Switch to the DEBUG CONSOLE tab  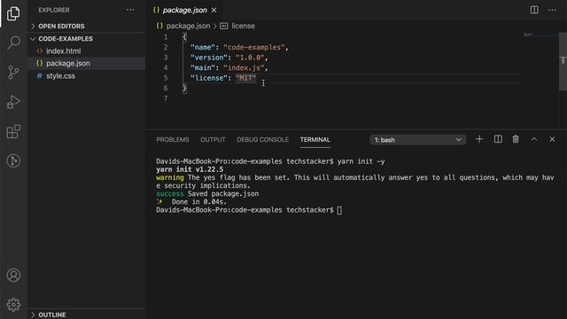[x=262, y=140]
